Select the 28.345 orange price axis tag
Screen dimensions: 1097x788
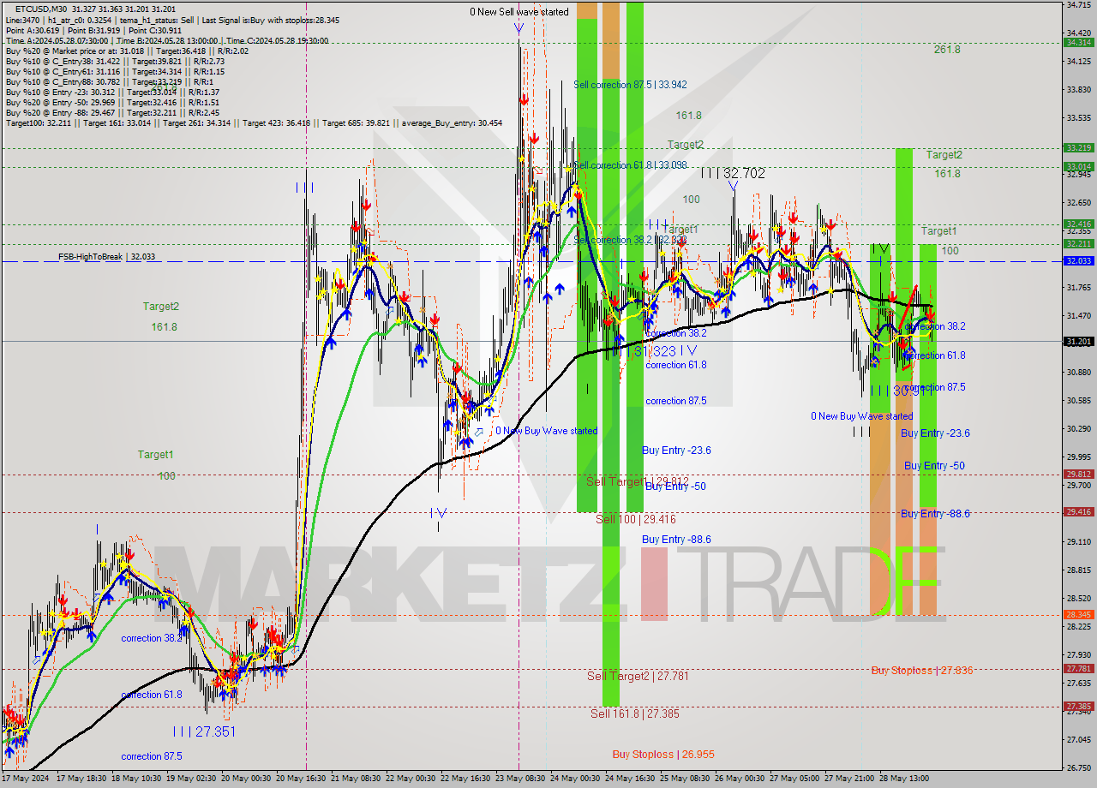click(x=1078, y=614)
